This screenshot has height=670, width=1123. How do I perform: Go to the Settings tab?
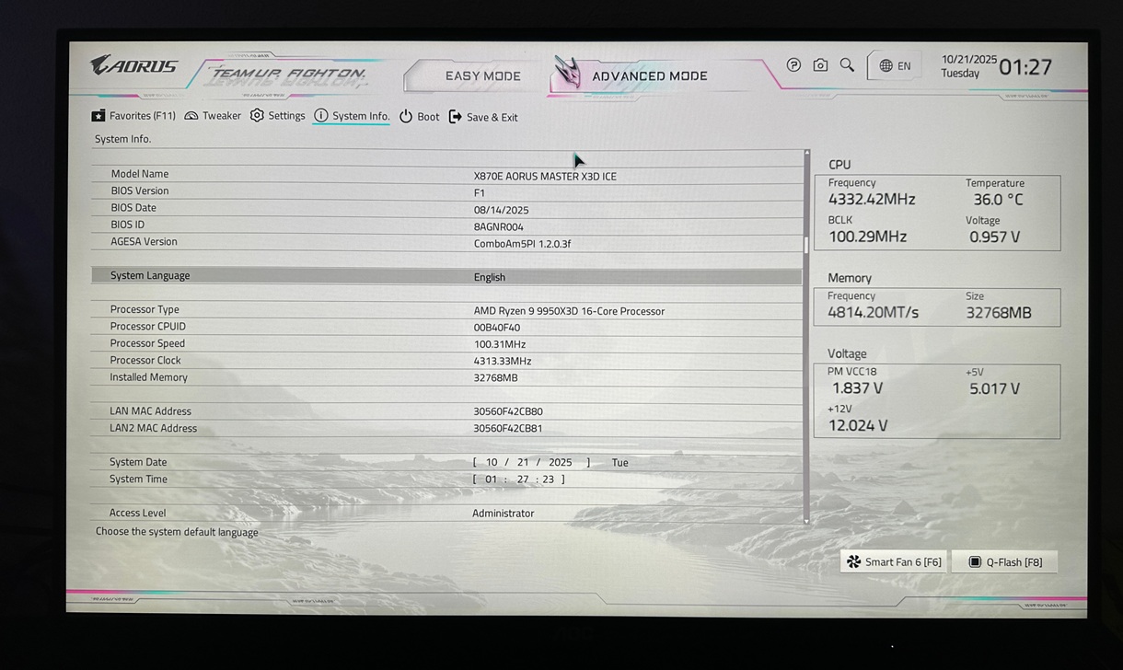[x=278, y=116]
